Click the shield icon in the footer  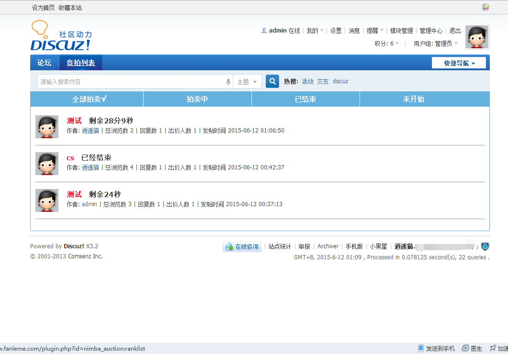click(x=485, y=246)
